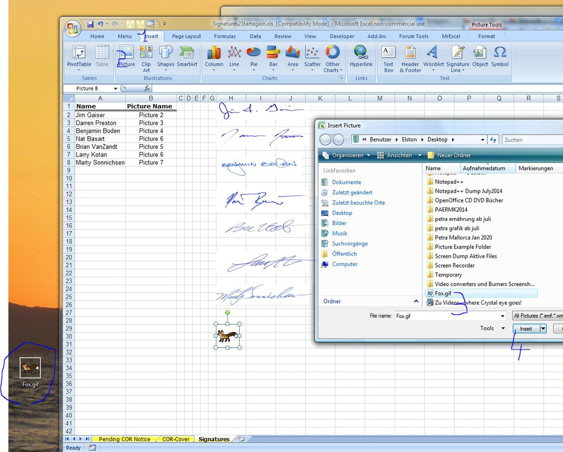Switch to COR-Cover sheet tab
This screenshot has height=452, width=563.
pos(176,439)
